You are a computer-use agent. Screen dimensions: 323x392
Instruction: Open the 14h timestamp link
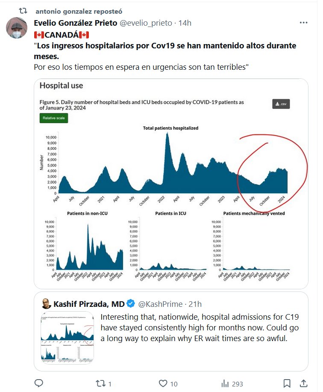pyautogui.click(x=185, y=23)
